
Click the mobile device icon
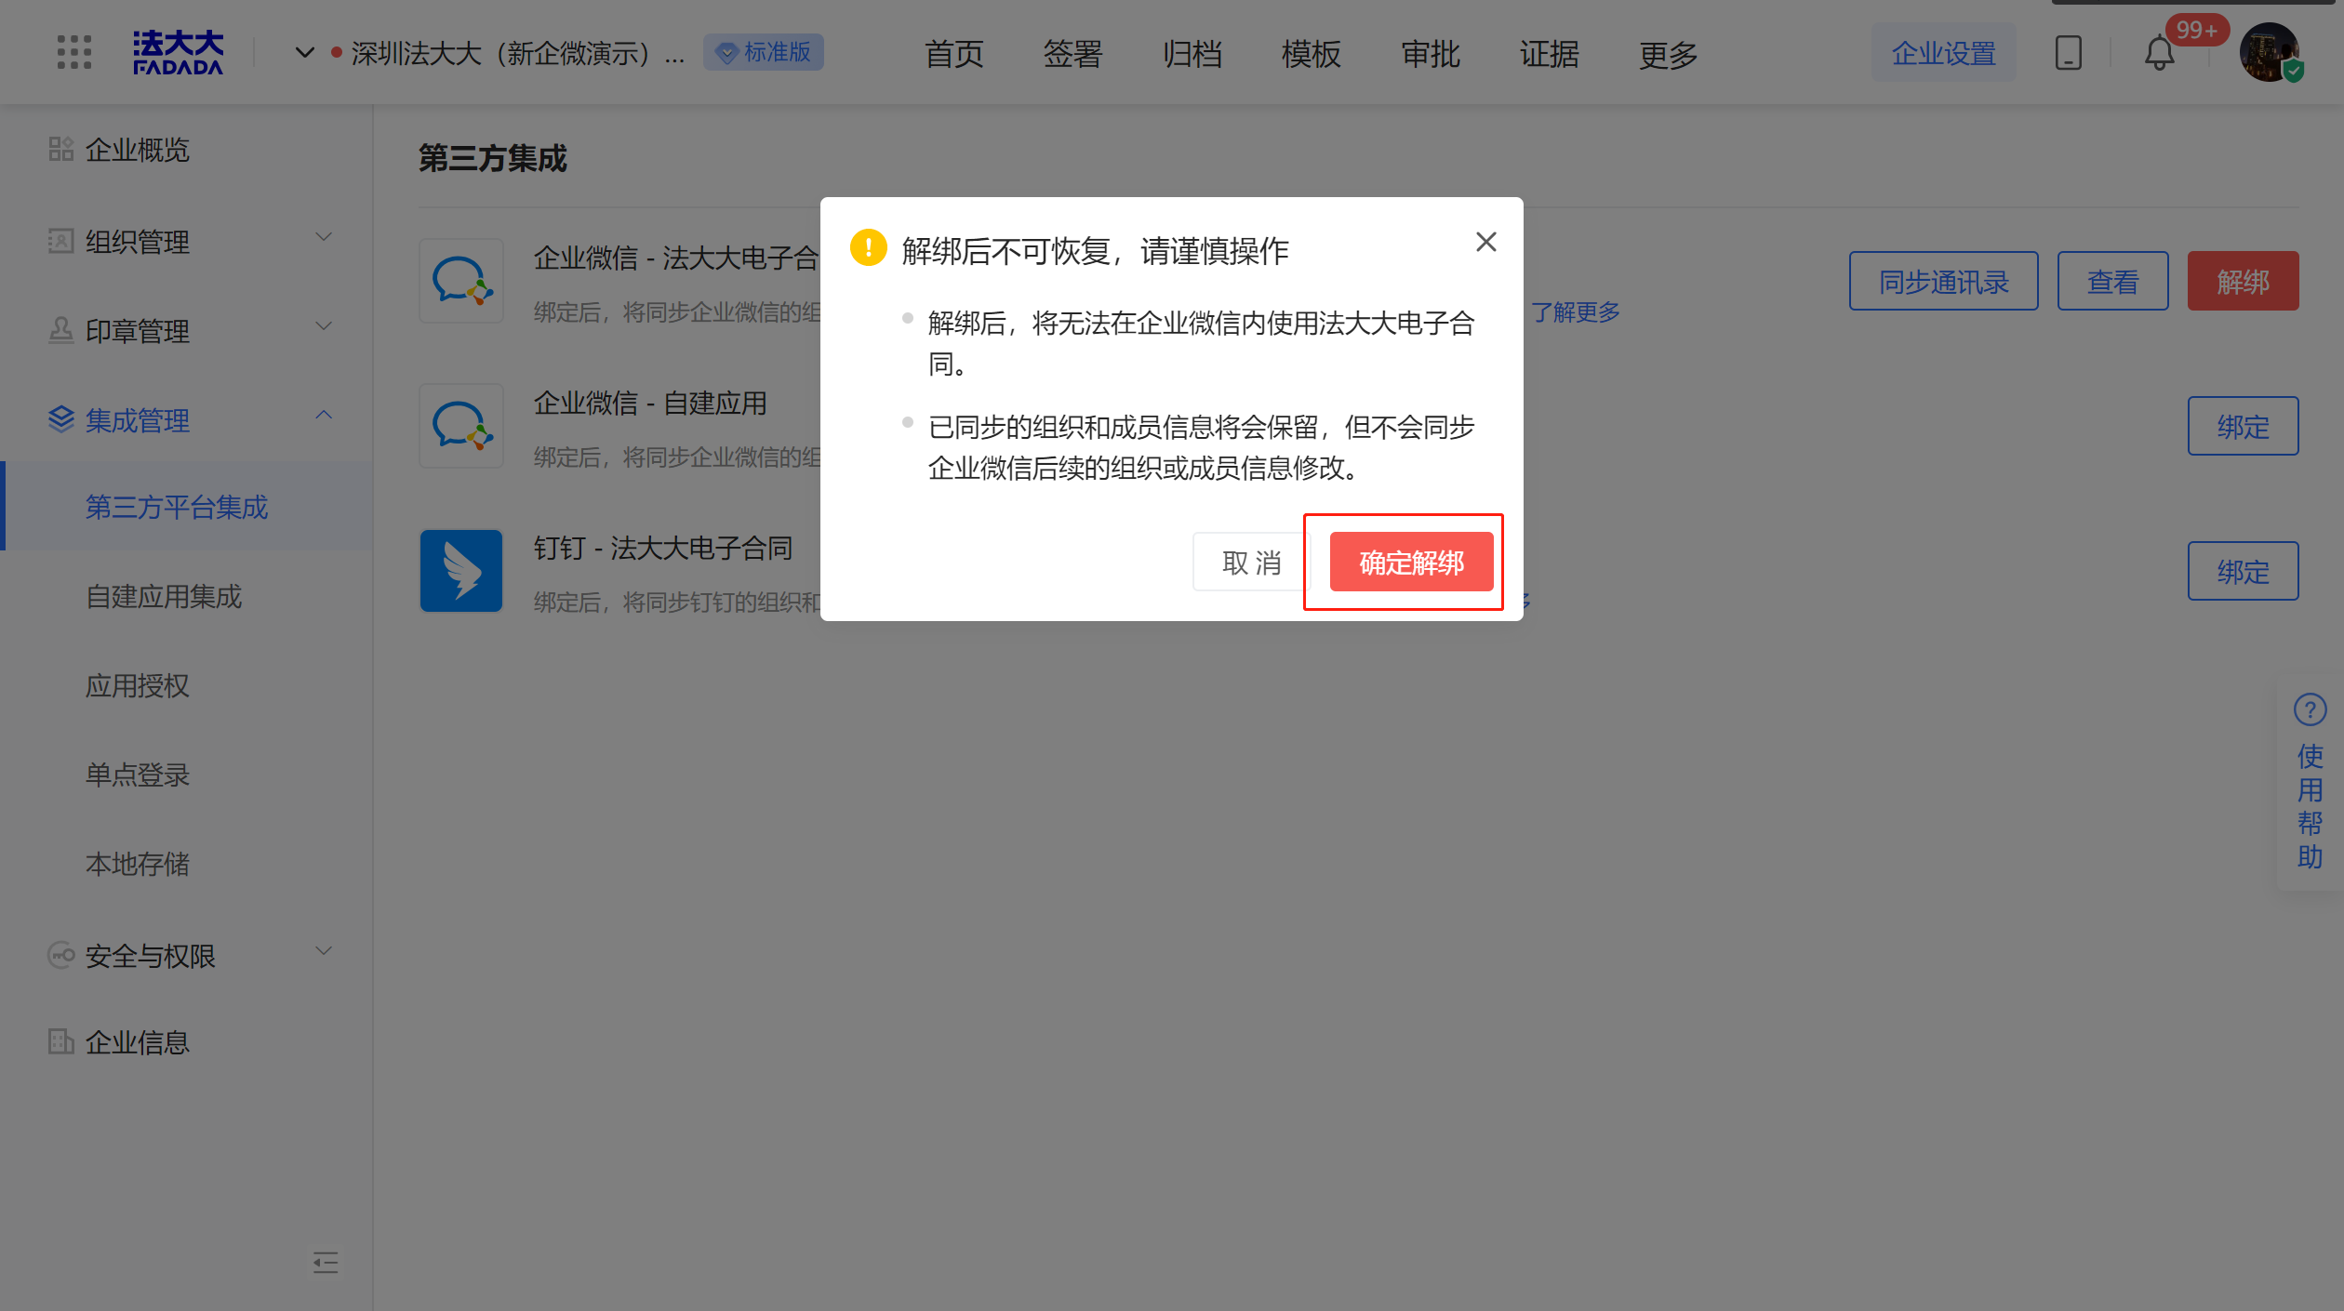pos(2068,53)
